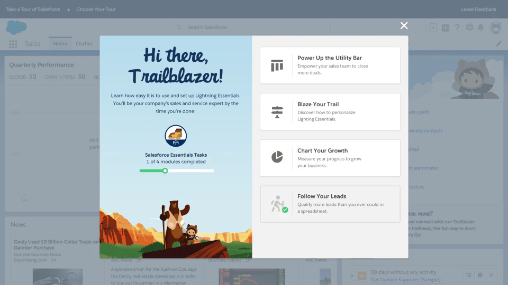Click the 'Hi there, Trailblazer!' heading
The width and height of the screenshot is (508, 285).
coord(176,65)
